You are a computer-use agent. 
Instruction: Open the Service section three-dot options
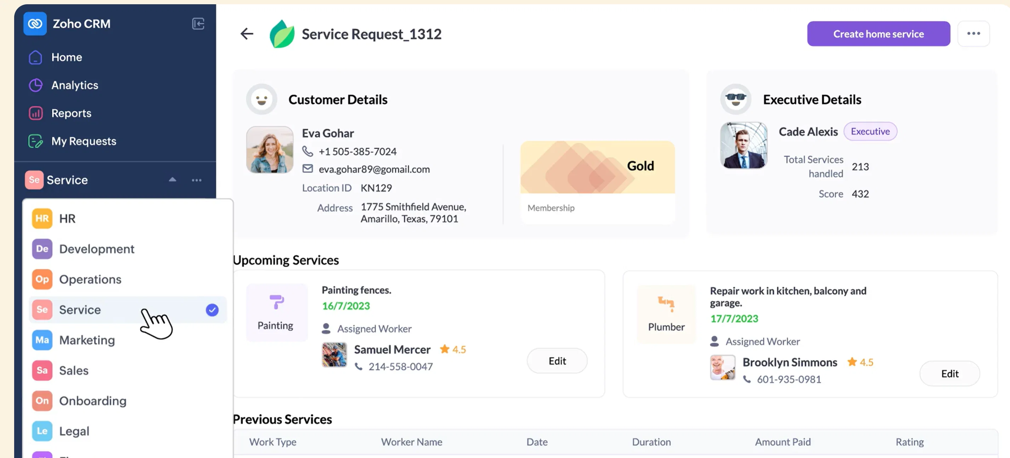[196, 180]
